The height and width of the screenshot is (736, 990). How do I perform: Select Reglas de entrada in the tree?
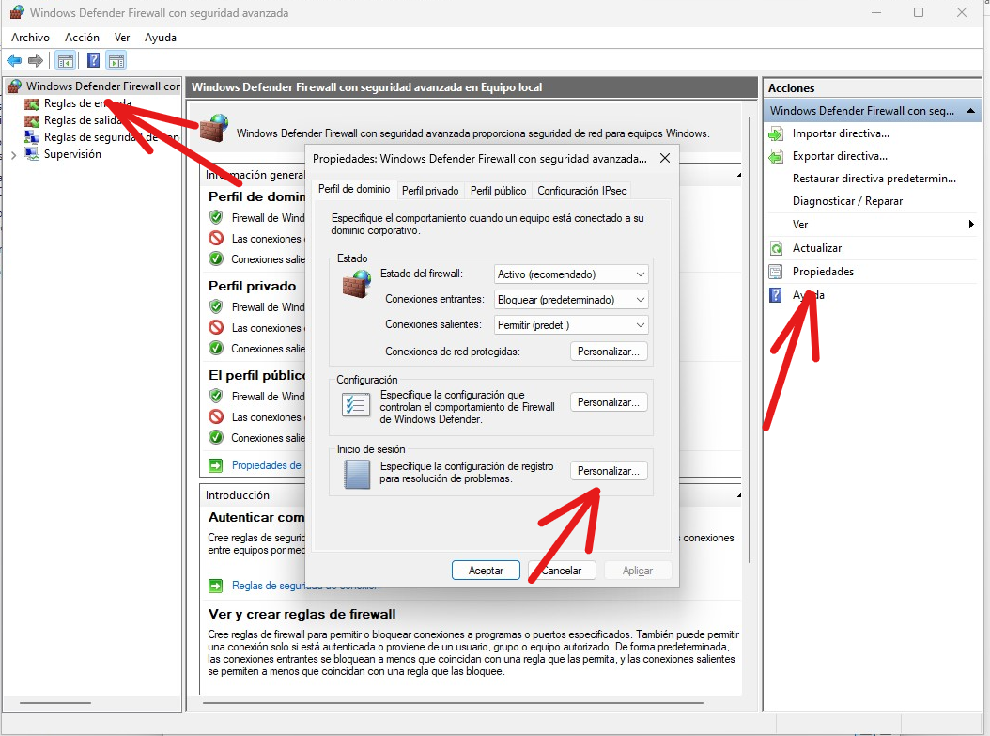coord(86,103)
